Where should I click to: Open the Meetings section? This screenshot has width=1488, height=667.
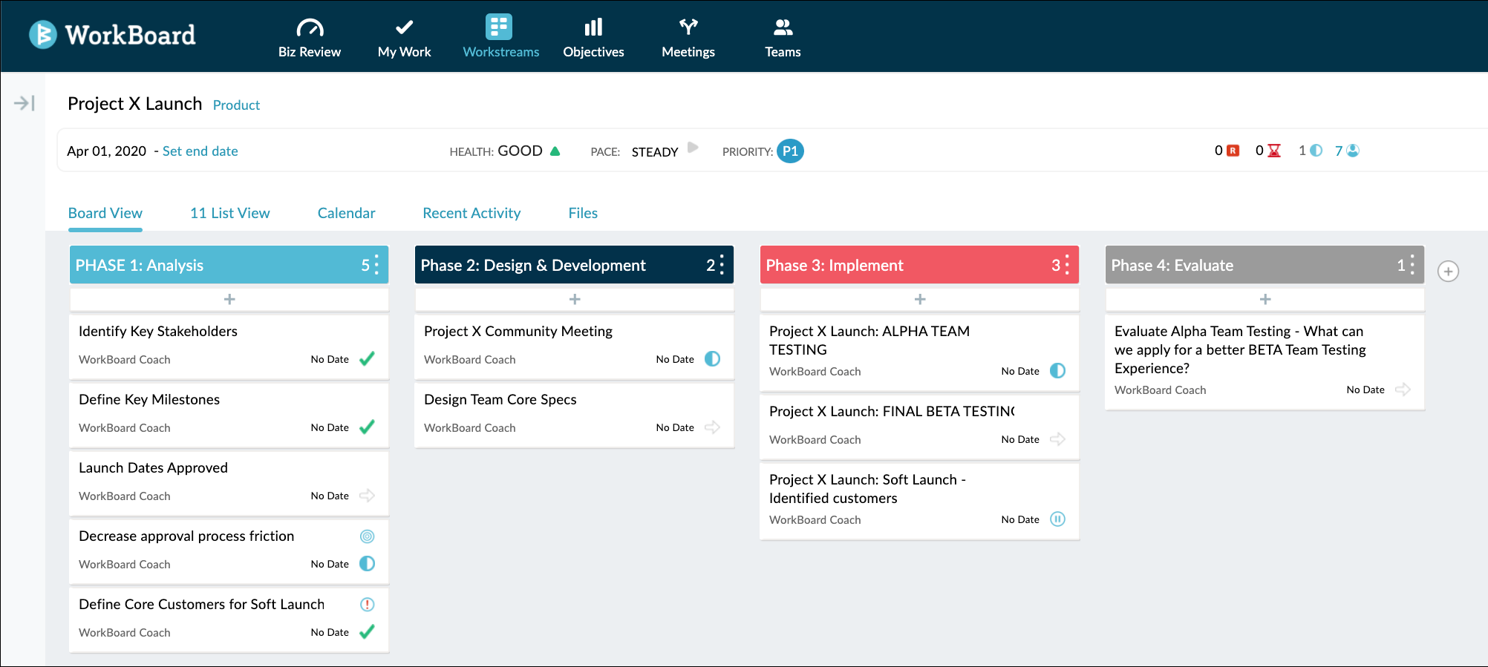click(x=688, y=38)
